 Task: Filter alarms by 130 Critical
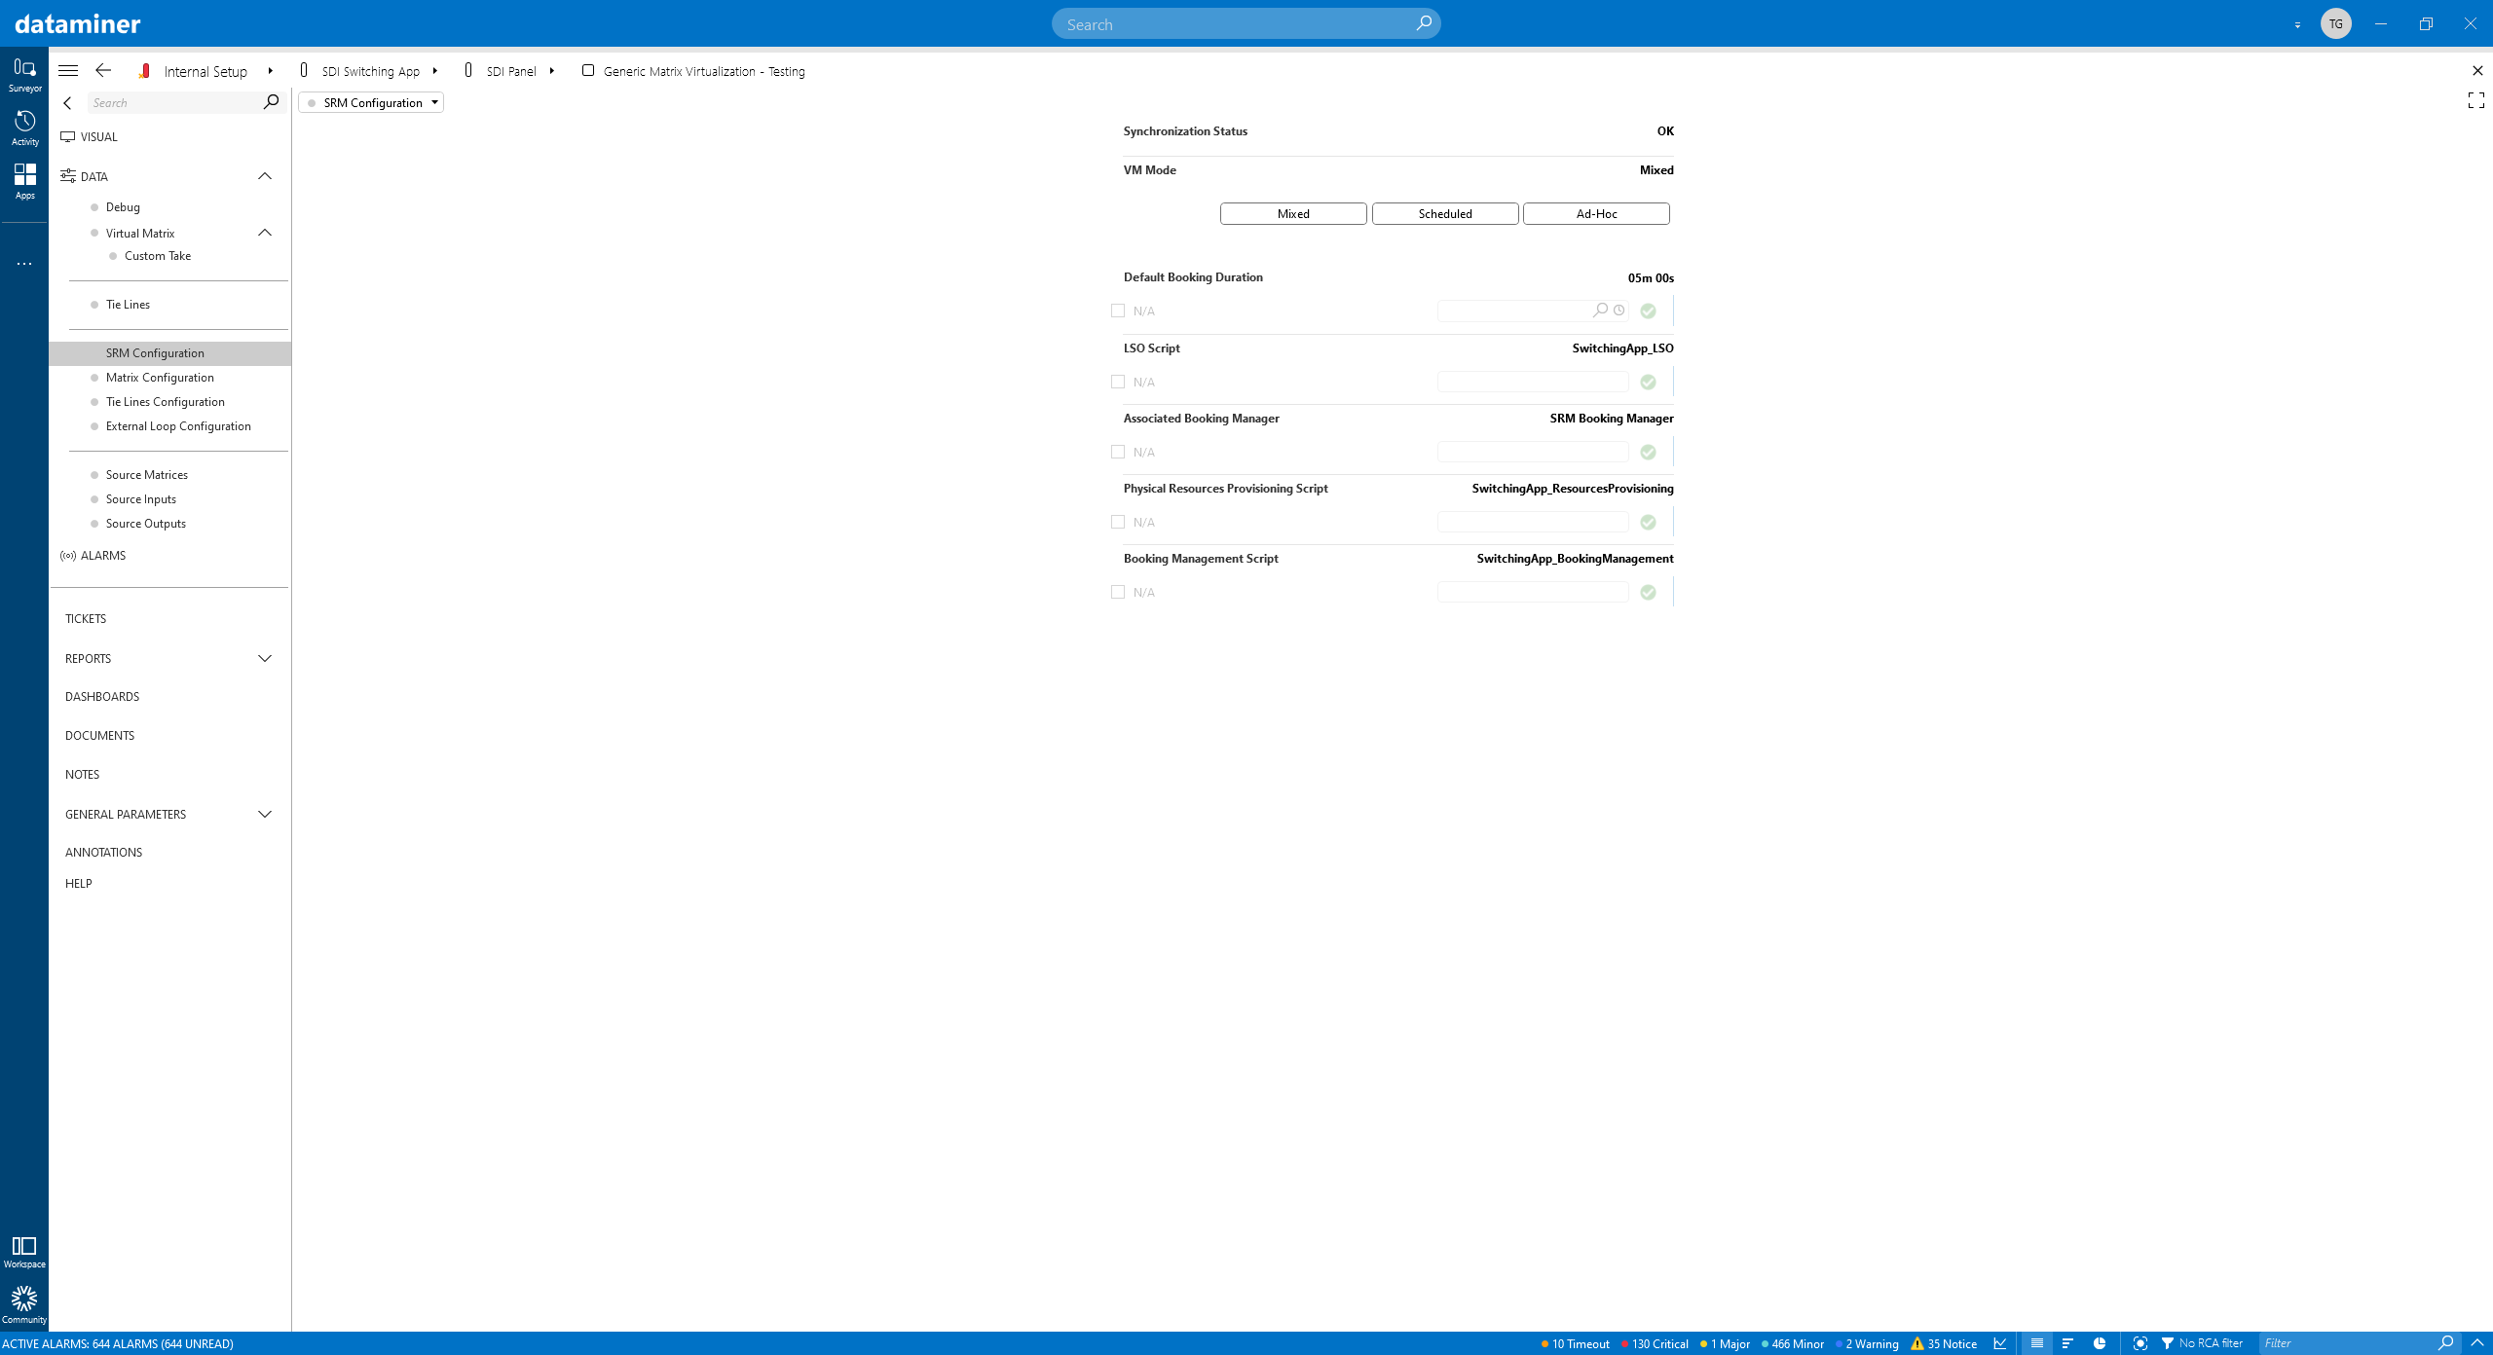(x=1655, y=1343)
